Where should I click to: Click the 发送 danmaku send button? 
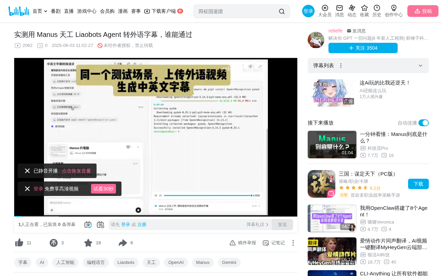(x=282, y=225)
